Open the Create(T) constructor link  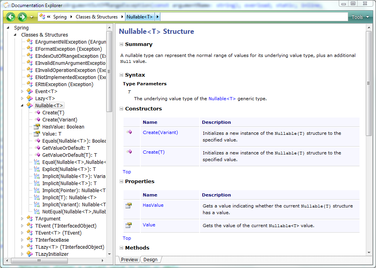(153, 152)
